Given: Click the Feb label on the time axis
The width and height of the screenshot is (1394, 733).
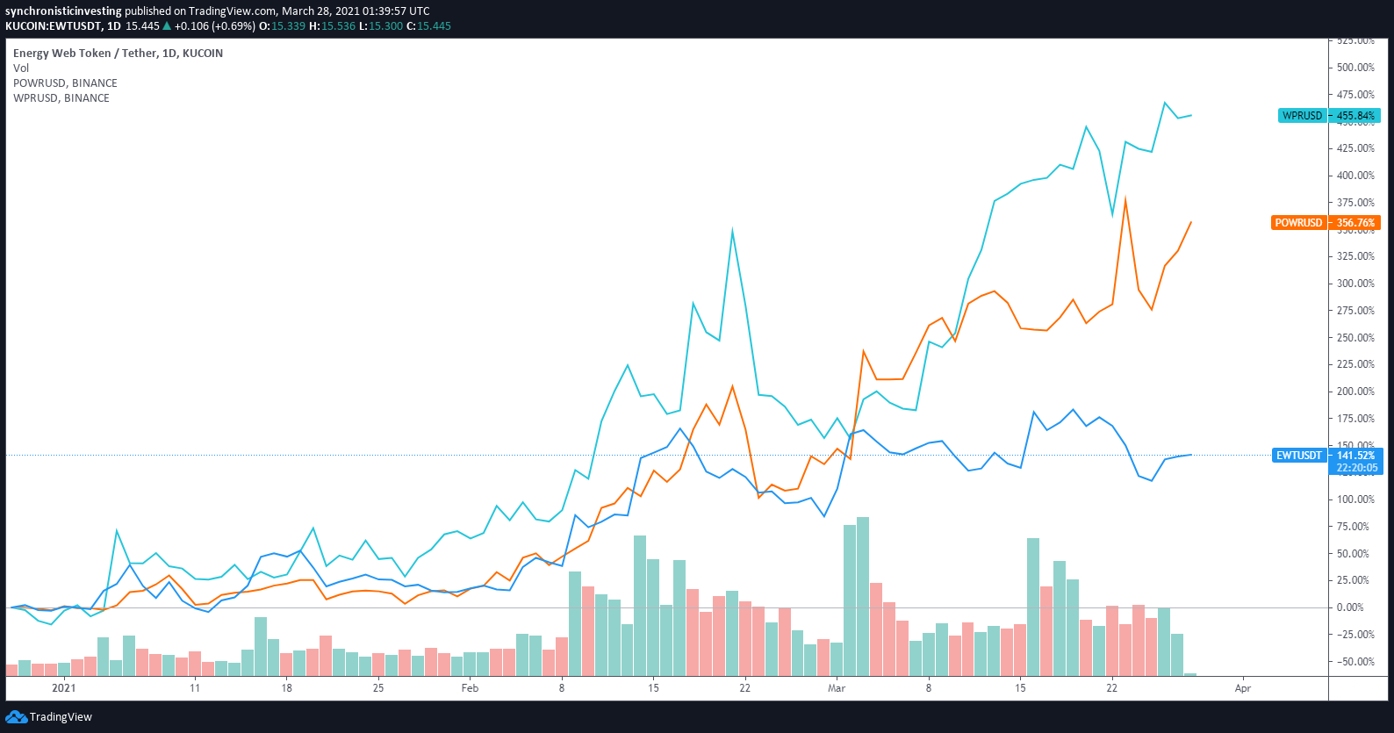Looking at the screenshot, I should (470, 688).
